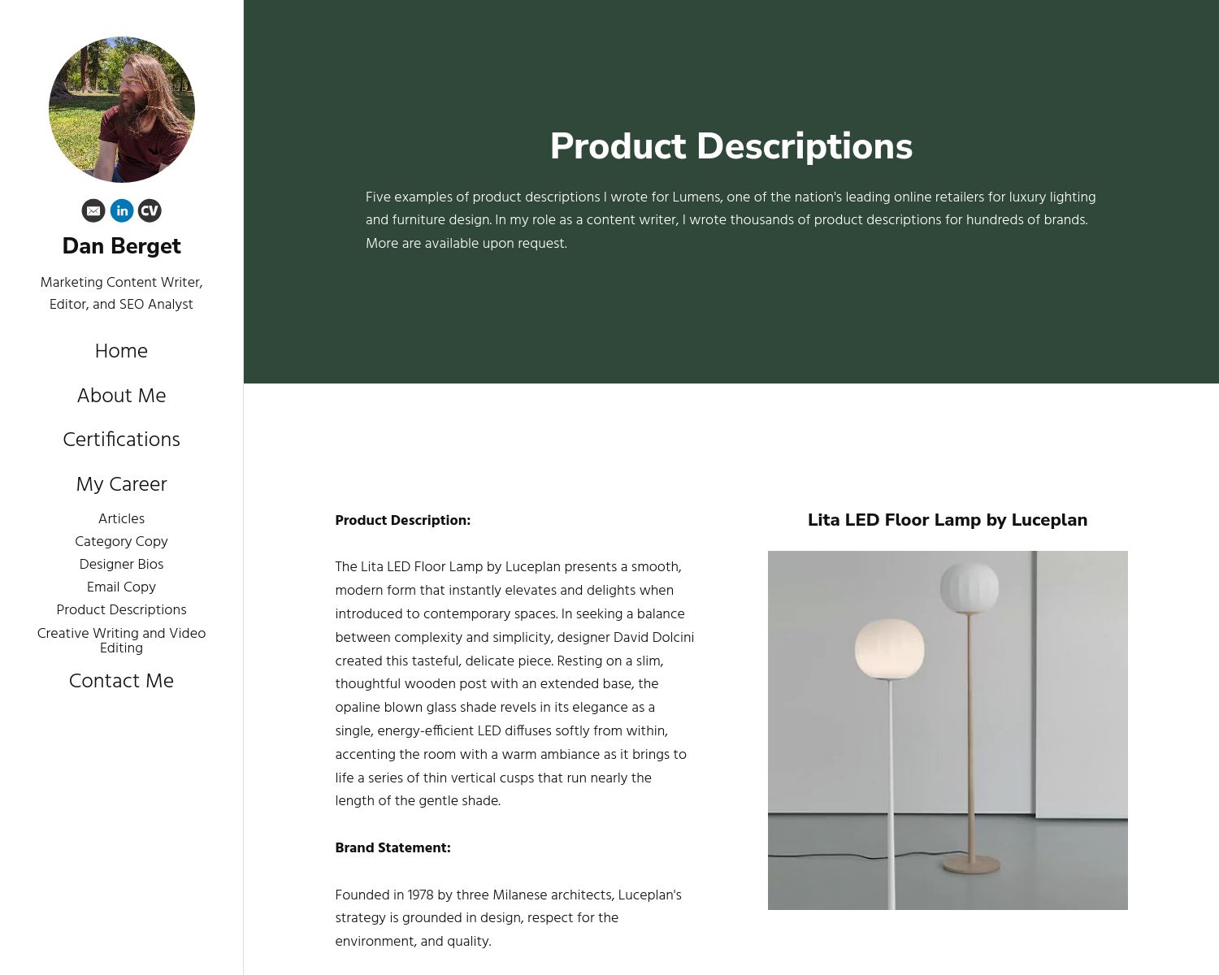Click the Brand Statement heading
This screenshot has width=1219, height=975.
tap(393, 847)
